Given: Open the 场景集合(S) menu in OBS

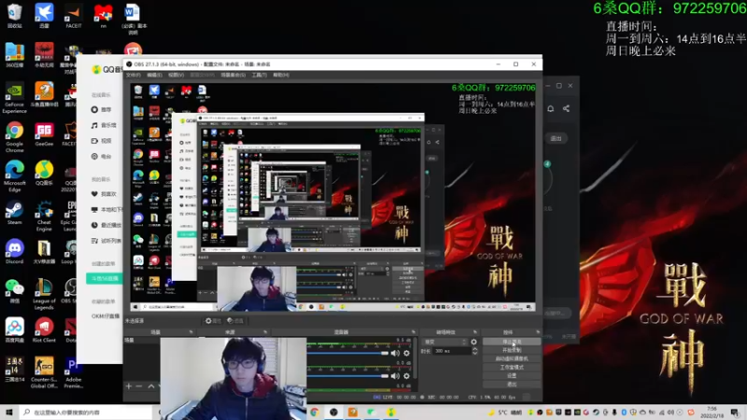Looking at the screenshot, I should (233, 75).
